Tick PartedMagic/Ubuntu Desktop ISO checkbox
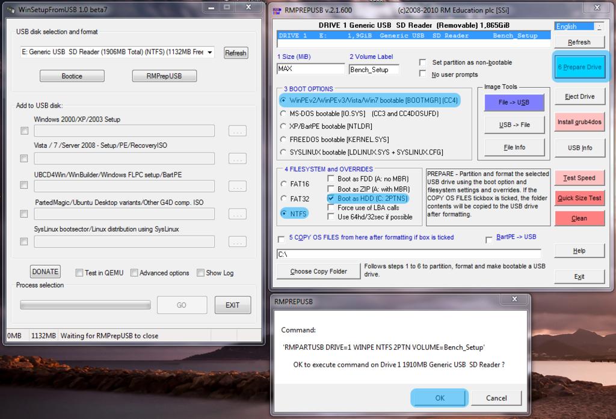The width and height of the screenshot is (616, 419). pyautogui.click(x=24, y=213)
